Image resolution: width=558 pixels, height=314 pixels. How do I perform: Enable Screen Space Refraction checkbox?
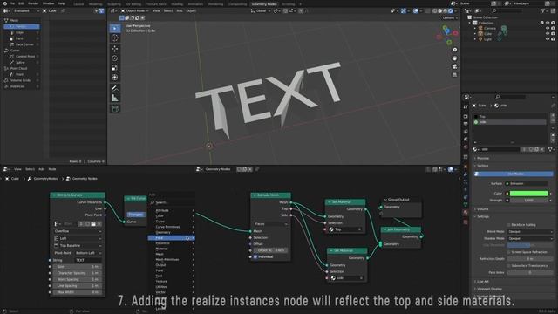tap(509, 252)
